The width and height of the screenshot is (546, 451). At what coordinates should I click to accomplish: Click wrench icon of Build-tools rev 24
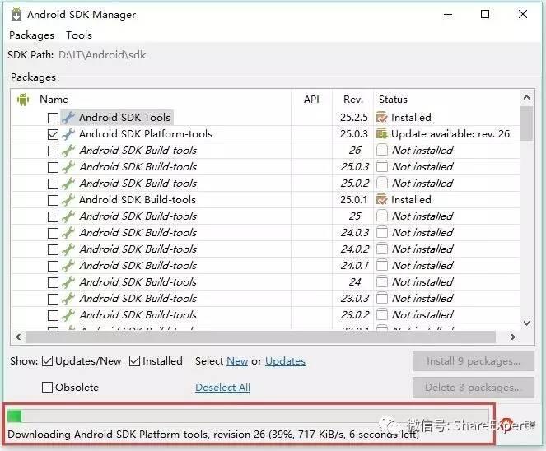coord(68,281)
